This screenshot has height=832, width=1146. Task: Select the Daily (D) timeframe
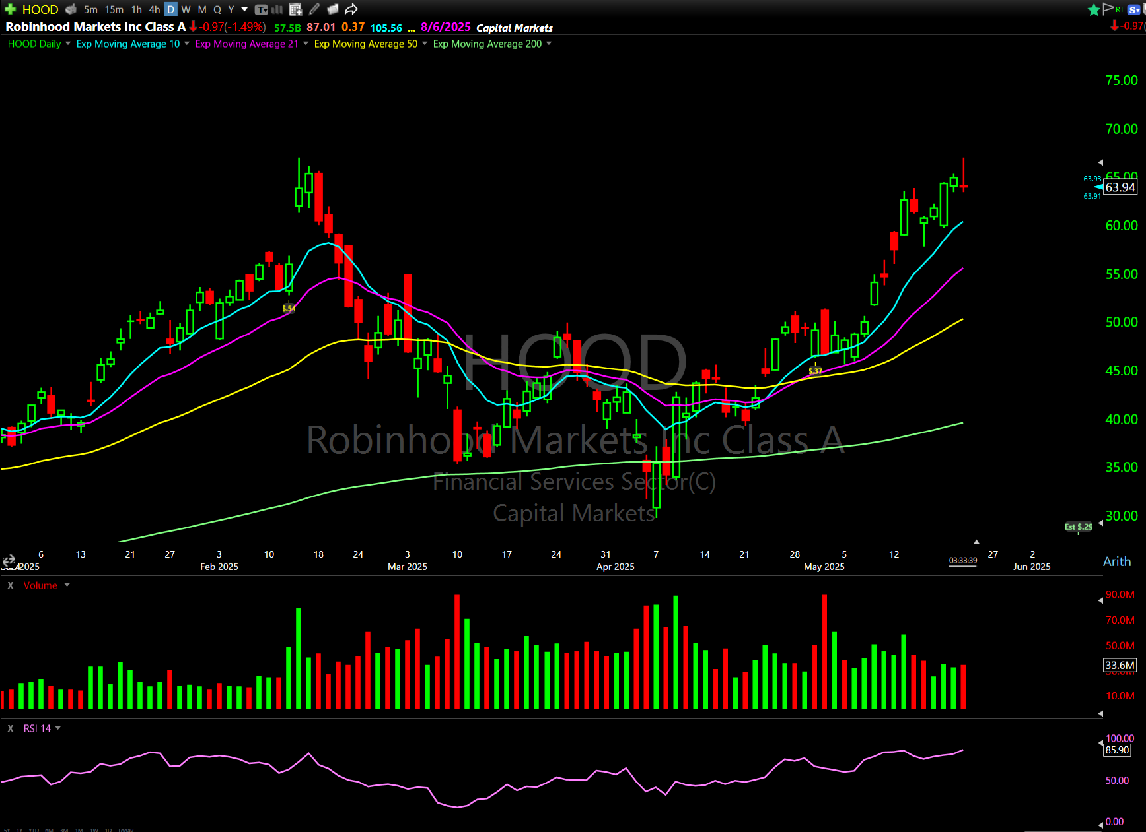[x=171, y=9]
